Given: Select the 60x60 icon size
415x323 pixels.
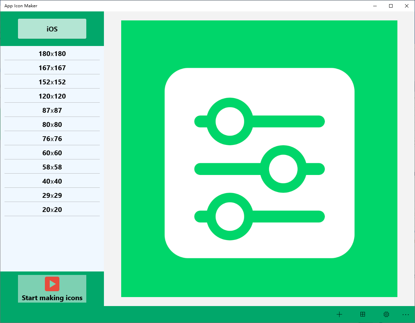Looking at the screenshot, I should point(52,153).
